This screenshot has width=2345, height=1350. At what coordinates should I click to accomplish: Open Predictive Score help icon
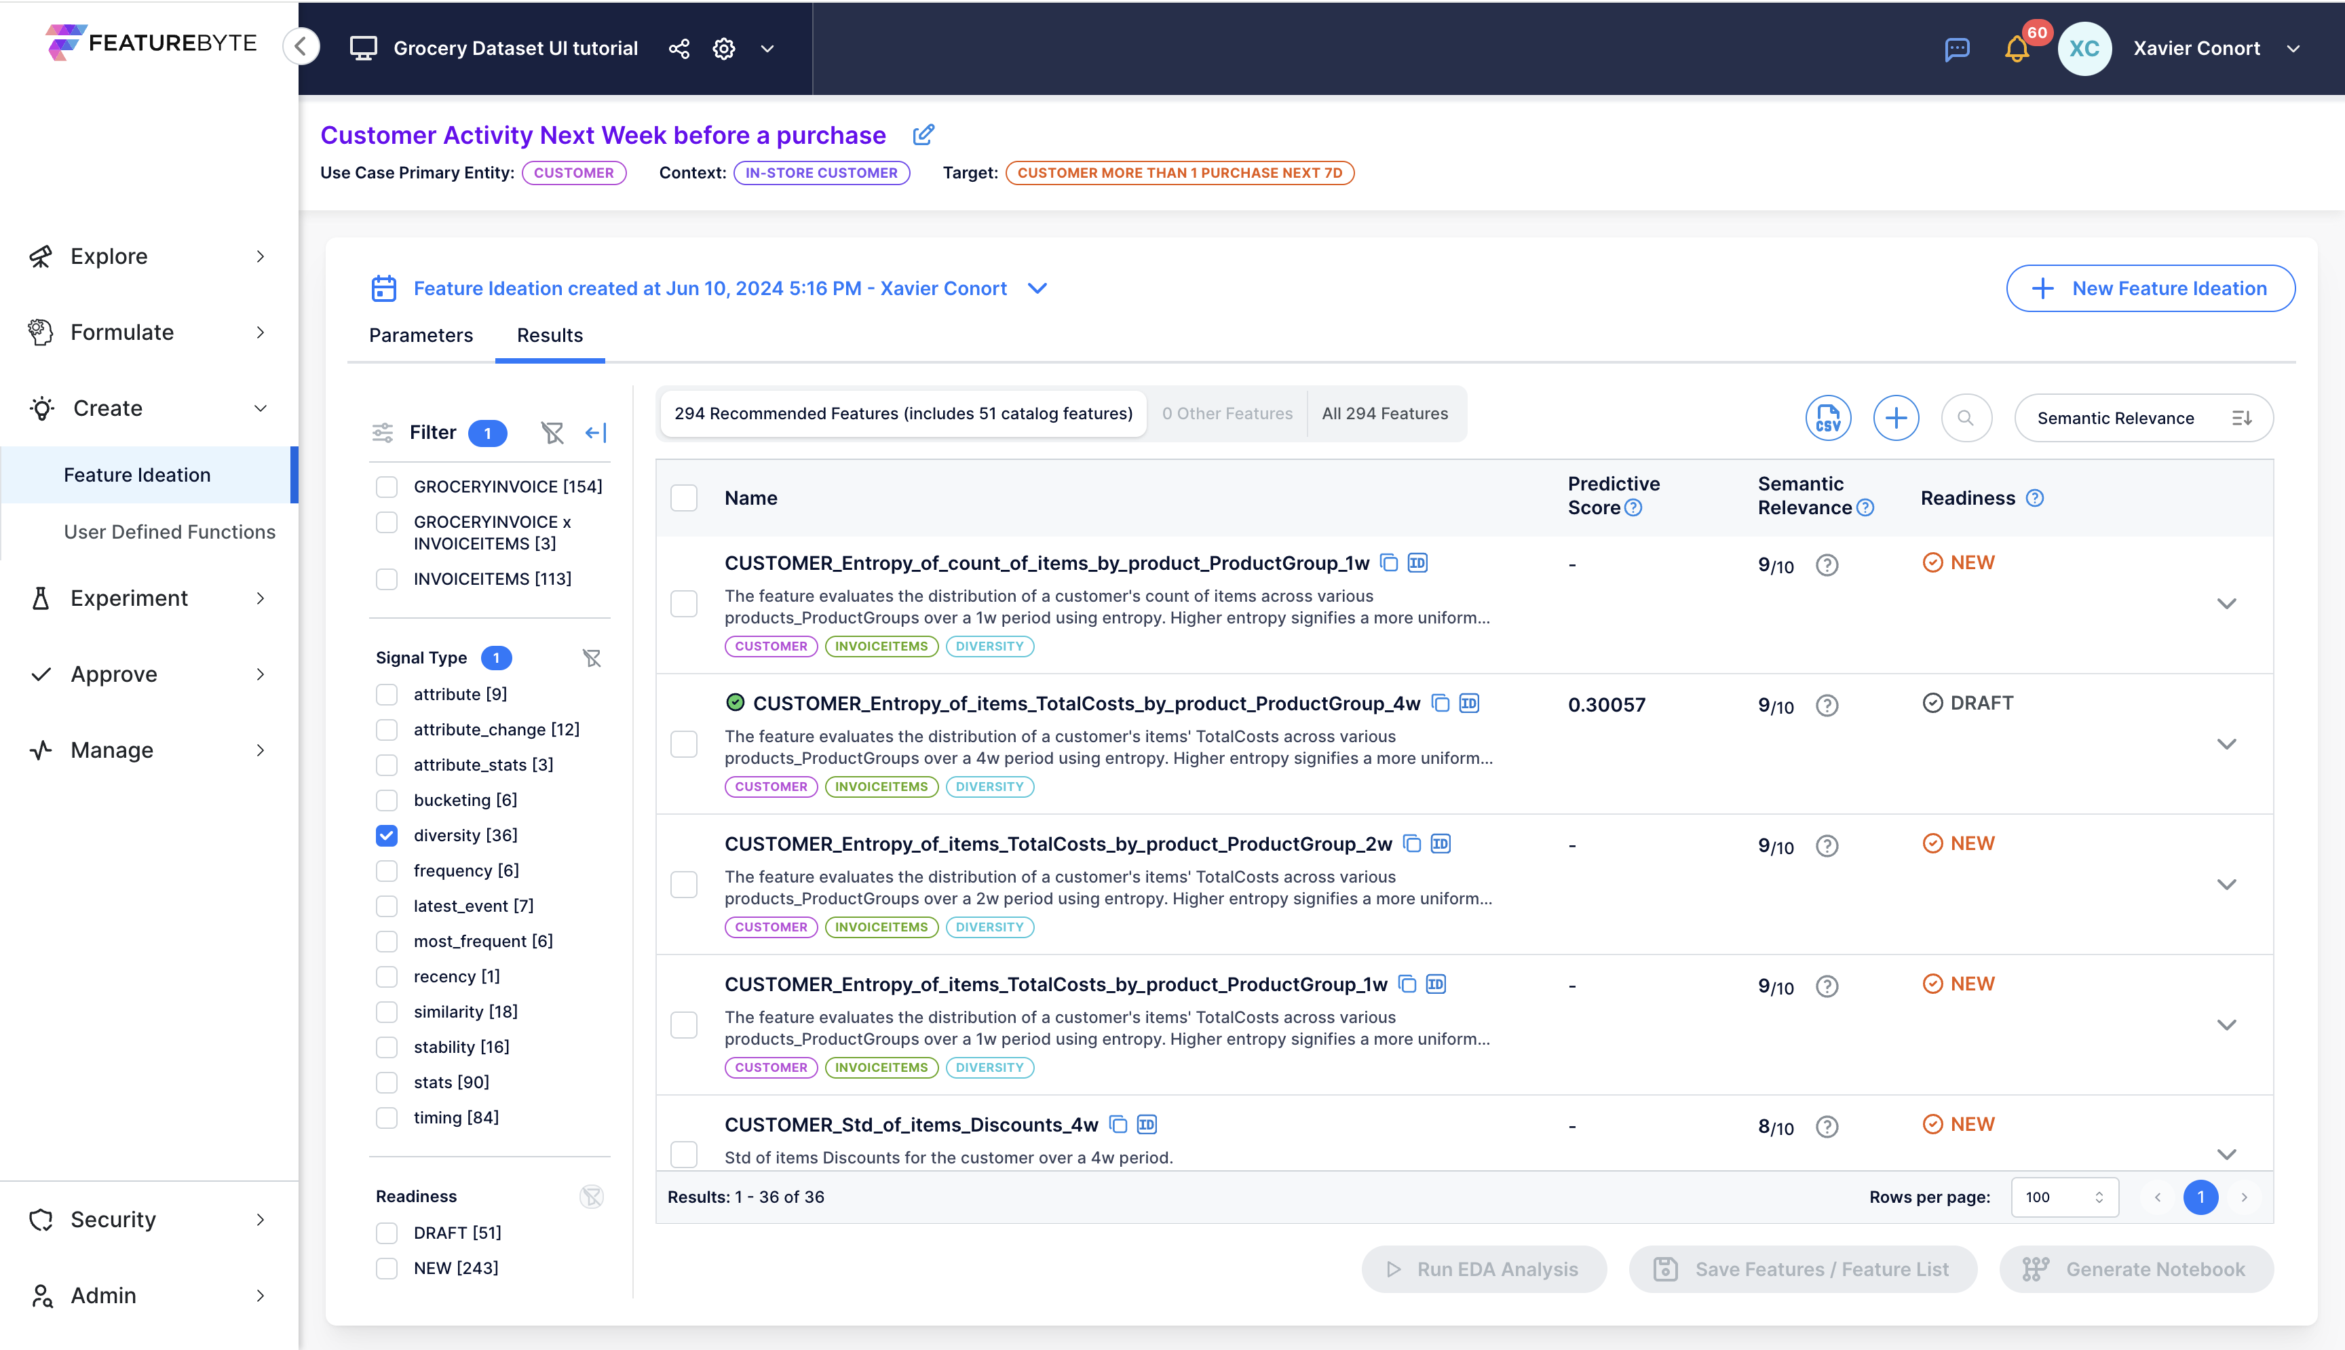[1634, 508]
